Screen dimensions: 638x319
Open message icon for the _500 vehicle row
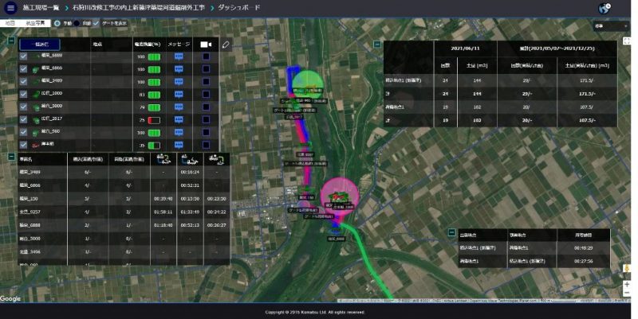[179, 132]
